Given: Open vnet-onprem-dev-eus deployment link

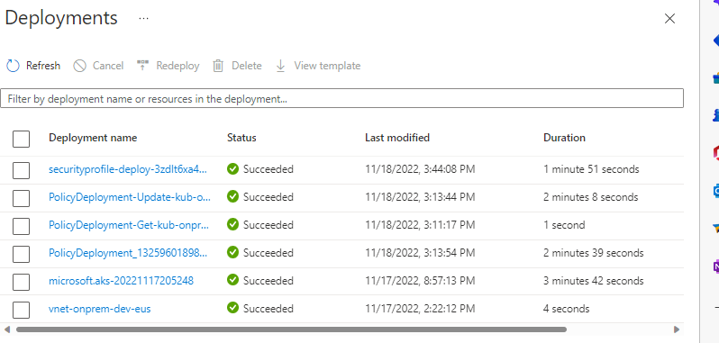Looking at the screenshot, I should (x=99, y=309).
